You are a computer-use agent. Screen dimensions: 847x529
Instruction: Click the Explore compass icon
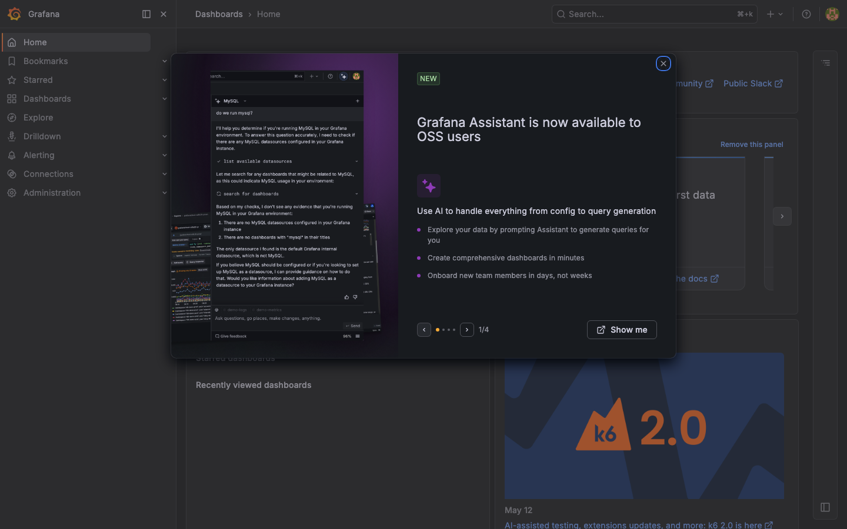(x=12, y=118)
